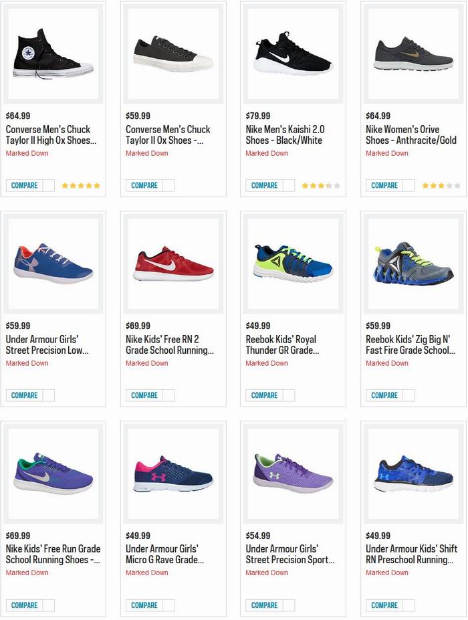Viewport: 468px width, 620px height.
Task: Click Under Armour Girls' Street Precision Low title
Action: (x=47, y=344)
